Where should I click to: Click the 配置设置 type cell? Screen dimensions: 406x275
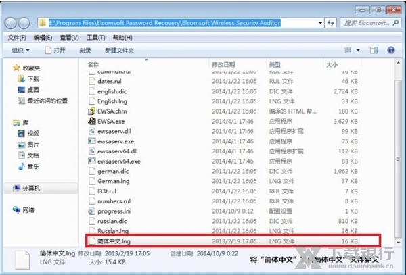(x=280, y=211)
